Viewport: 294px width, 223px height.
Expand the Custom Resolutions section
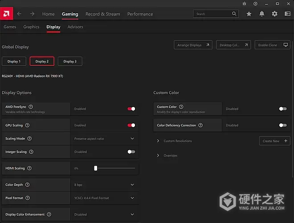point(158,141)
